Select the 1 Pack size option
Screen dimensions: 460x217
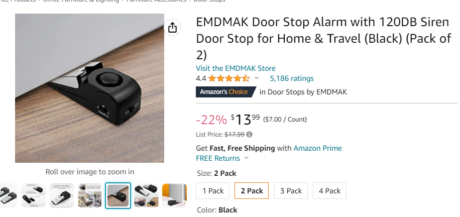[213, 191]
